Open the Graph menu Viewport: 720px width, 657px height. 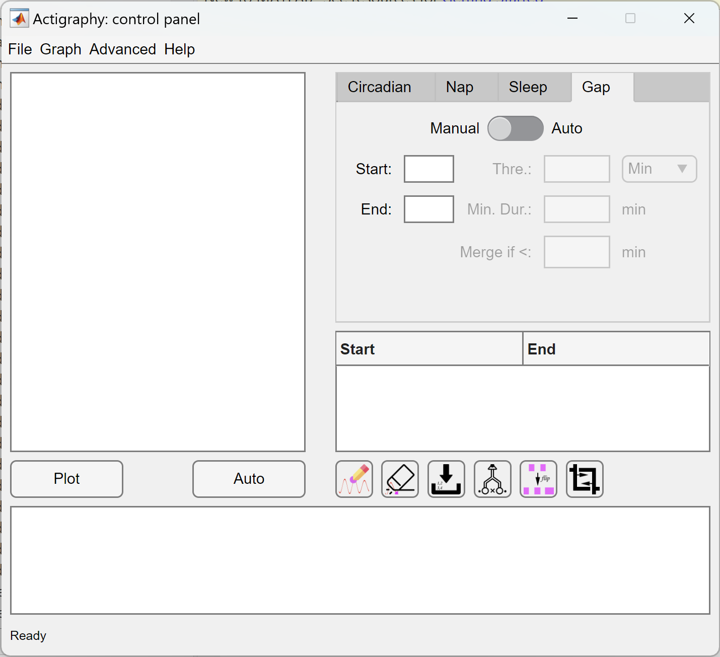pos(61,49)
